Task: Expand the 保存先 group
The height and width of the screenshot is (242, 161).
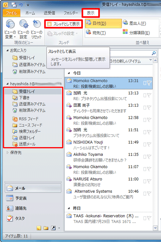Action: (8, 152)
